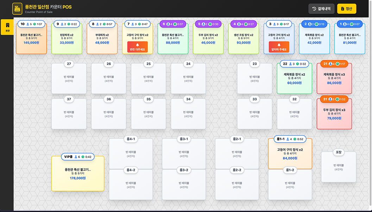Open 결제내역 payment history

coord(321,9)
